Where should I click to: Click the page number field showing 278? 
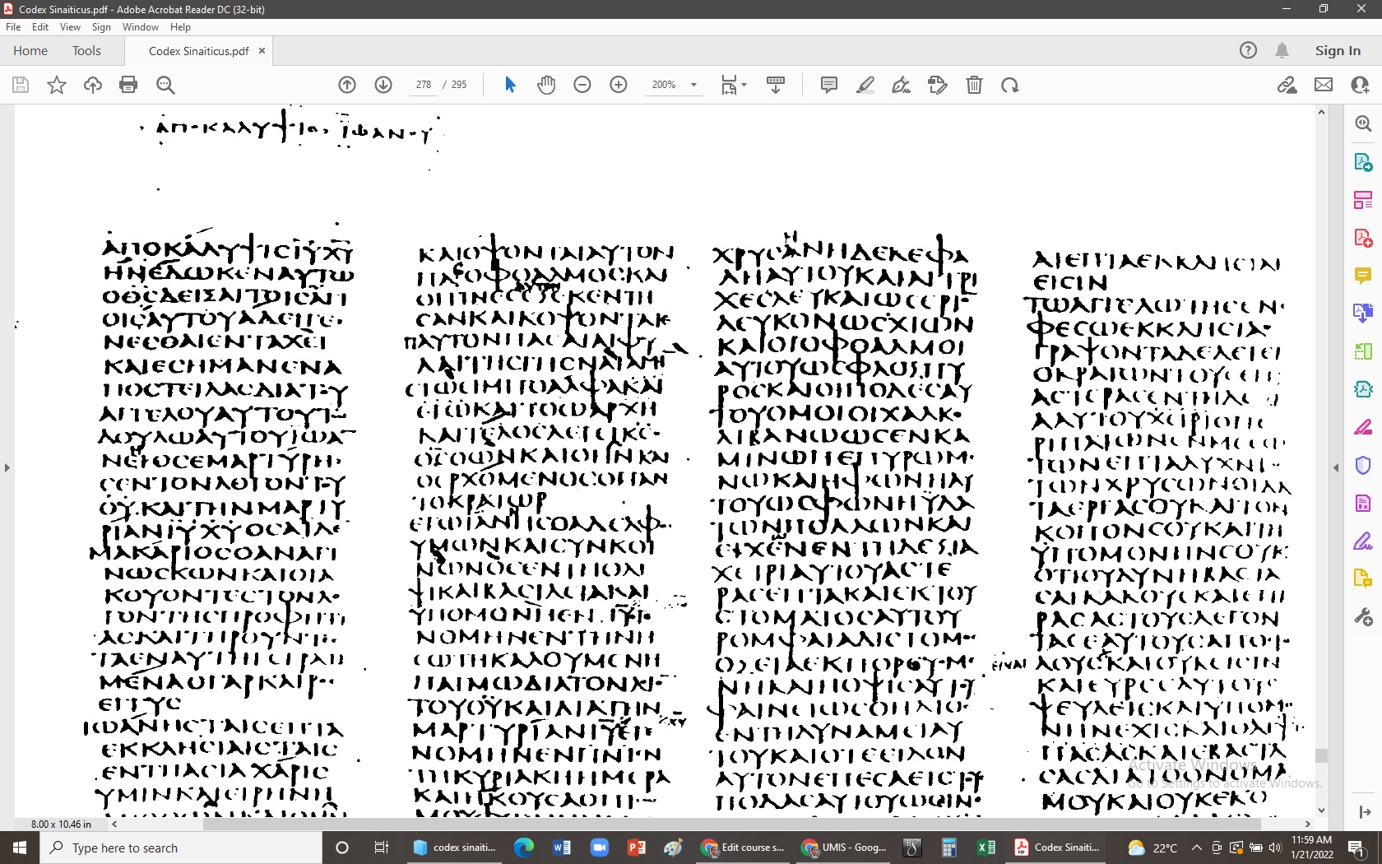(x=424, y=85)
